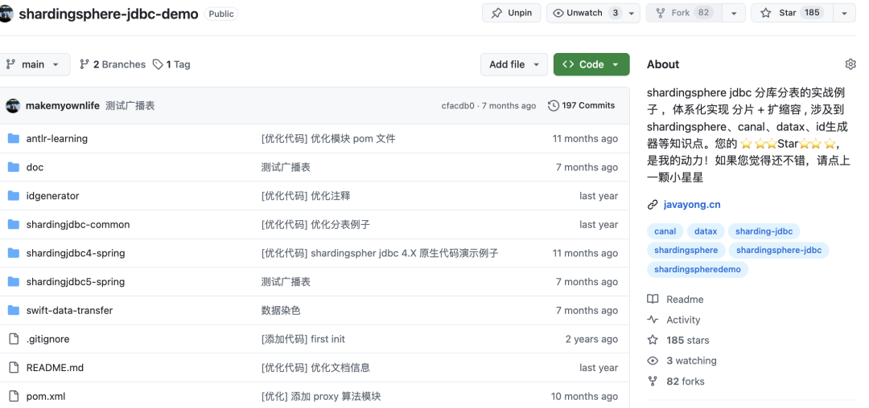Open commit message '[添加代码] first init'
Image resolution: width=869 pixels, height=408 pixels.
303,340
